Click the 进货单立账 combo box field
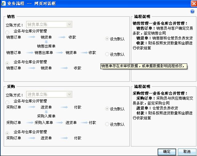 49,94
